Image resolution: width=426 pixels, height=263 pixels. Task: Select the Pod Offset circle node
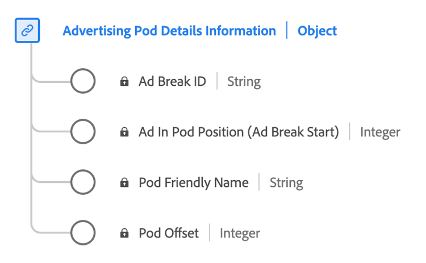click(83, 233)
